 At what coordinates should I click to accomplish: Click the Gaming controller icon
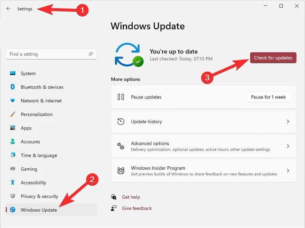pyautogui.click(x=13, y=169)
